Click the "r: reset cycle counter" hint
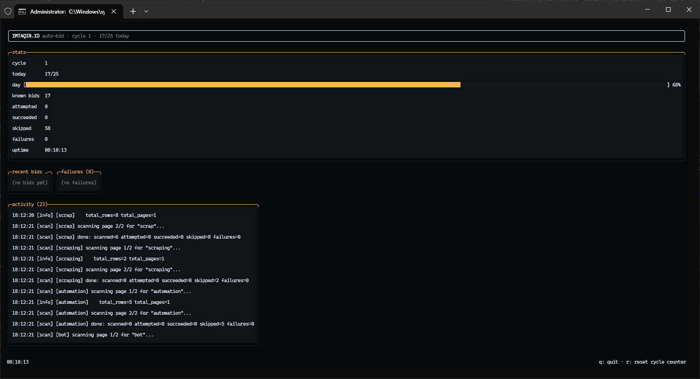This screenshot has width=700, height=379. coord(656,362)
